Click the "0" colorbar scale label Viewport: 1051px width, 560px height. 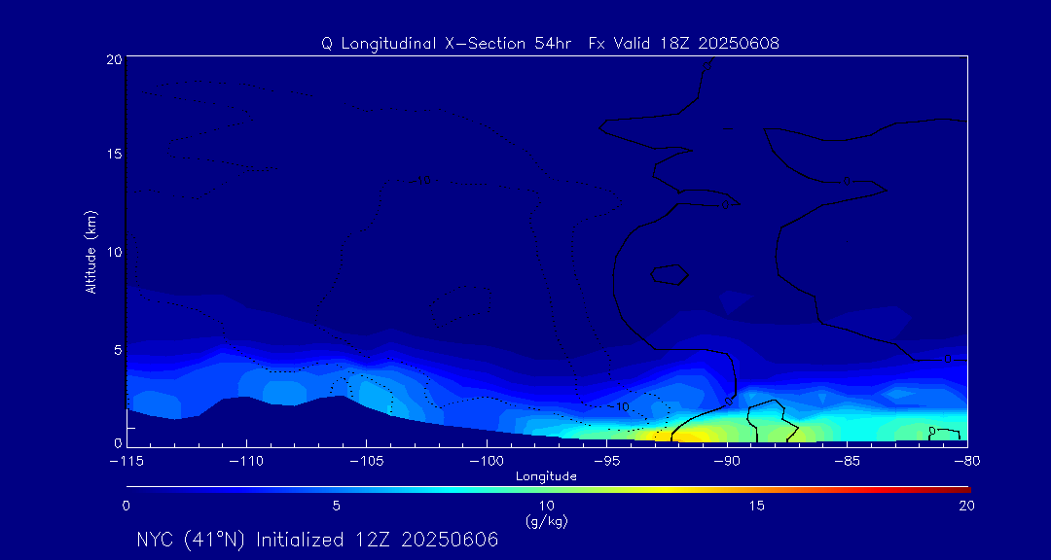[x=126, y=507]
